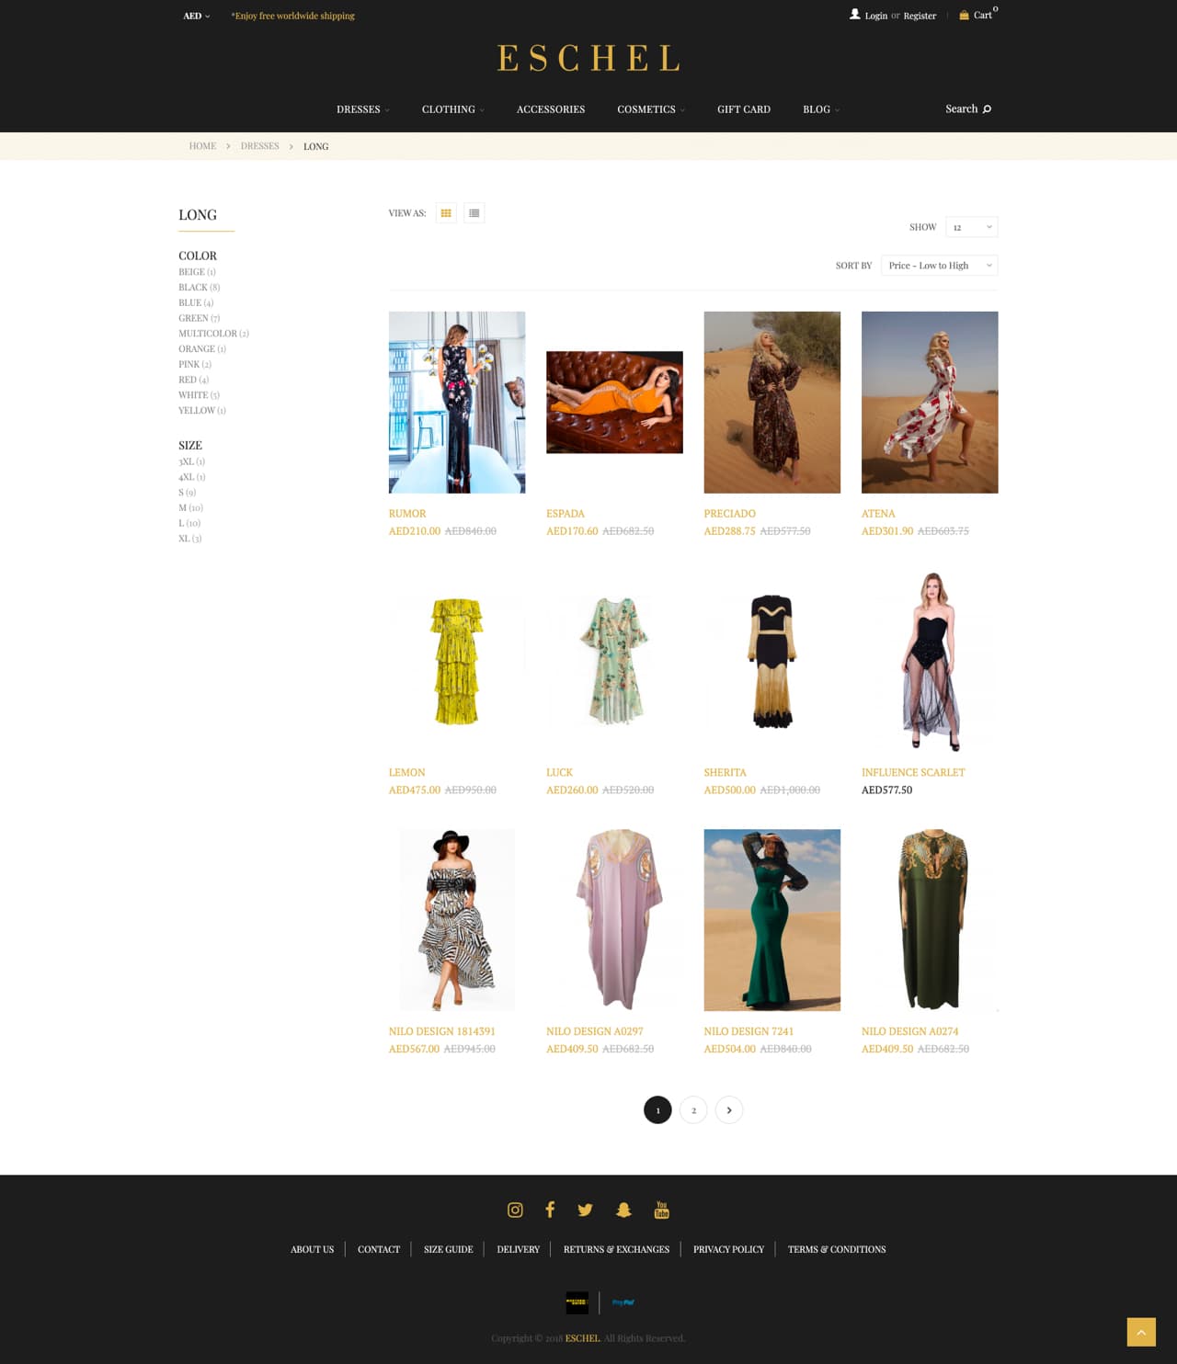Filter by size 4XL
The height and width of the screenshot is (1364, 1177).
191,477
